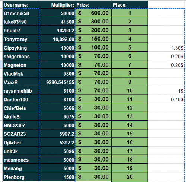
Task: Select the 9286.545455 multiplier cell
Action: point(57,82)
